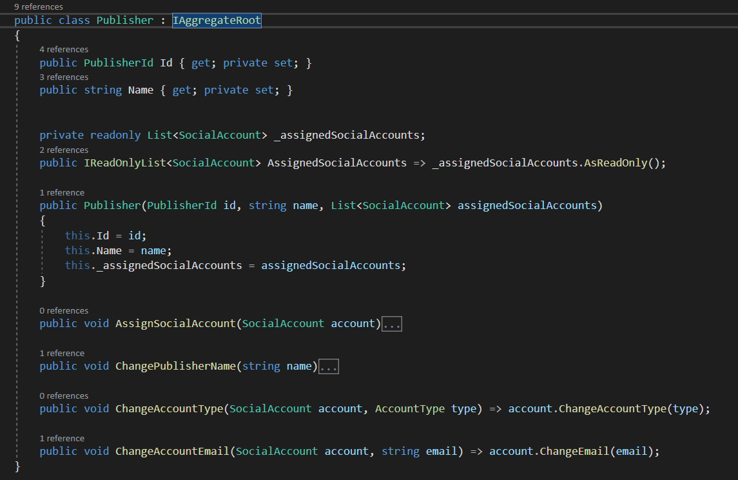The image size is (738, 480).
Task: Open '3 references' CodeLens above Name property
Action: [64, 77]
